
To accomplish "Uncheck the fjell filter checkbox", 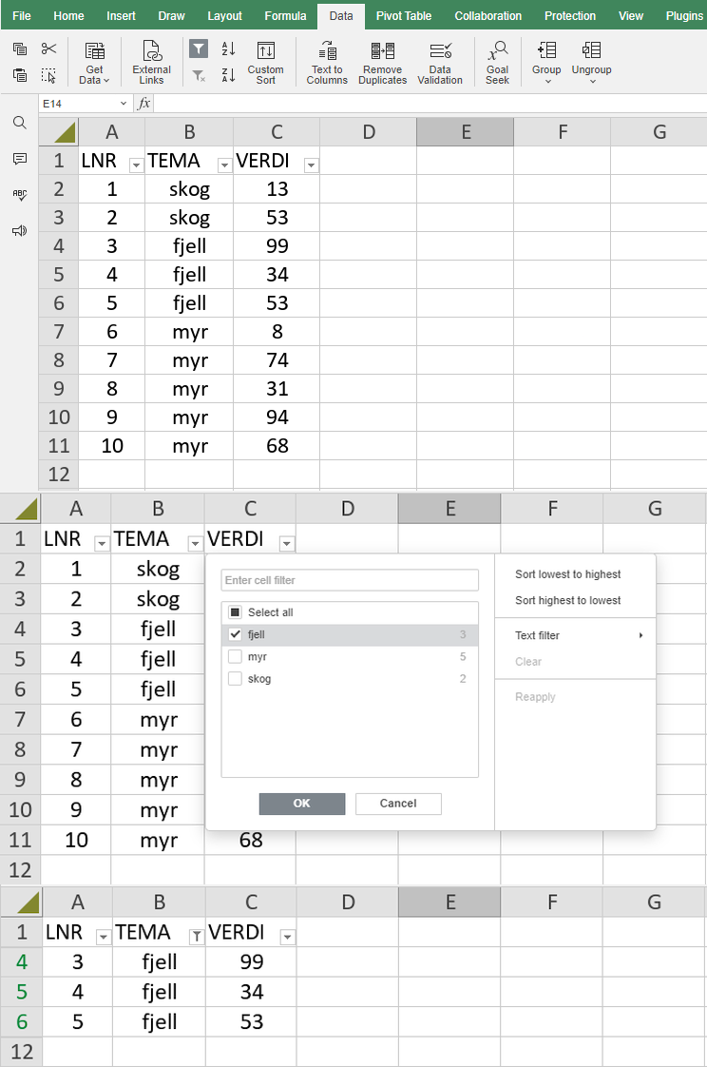I will click(x=236, y=634).
